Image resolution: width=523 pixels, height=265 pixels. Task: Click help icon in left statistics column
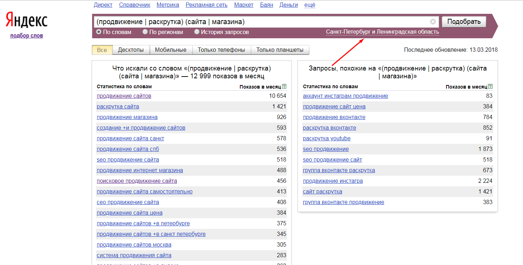click(x=284, y=86)
